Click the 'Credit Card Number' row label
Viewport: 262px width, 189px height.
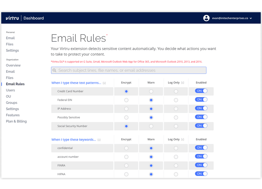coord(70,91)
